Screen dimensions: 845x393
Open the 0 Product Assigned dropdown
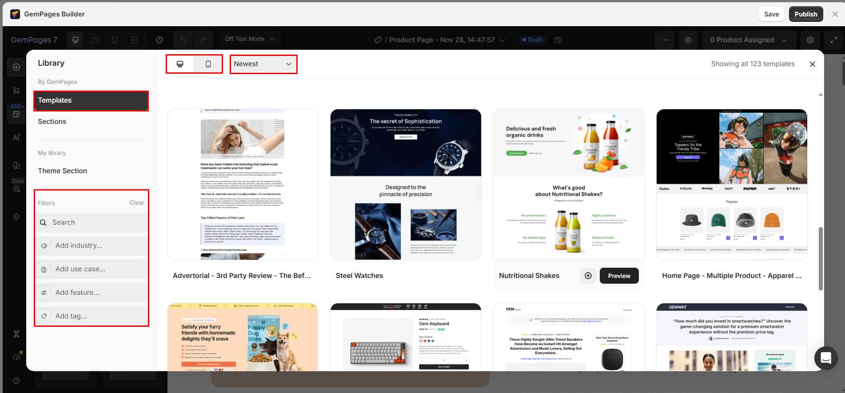click(x=749, y=40)
